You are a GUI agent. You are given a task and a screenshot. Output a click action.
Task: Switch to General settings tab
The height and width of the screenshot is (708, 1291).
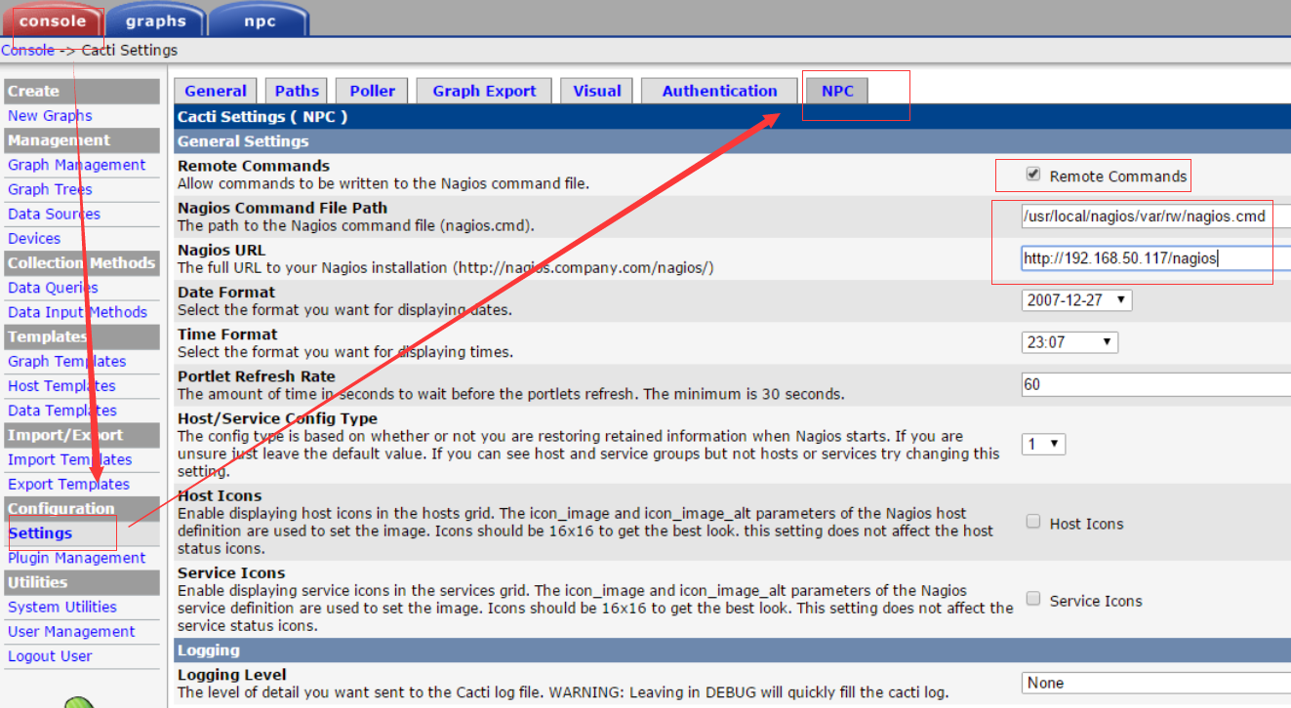[x=216, y=91]
